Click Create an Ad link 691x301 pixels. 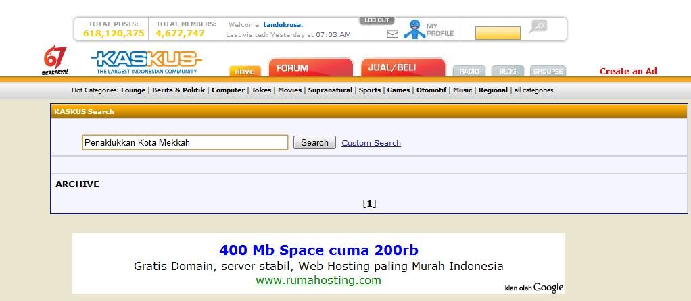(x=628, y=72)
